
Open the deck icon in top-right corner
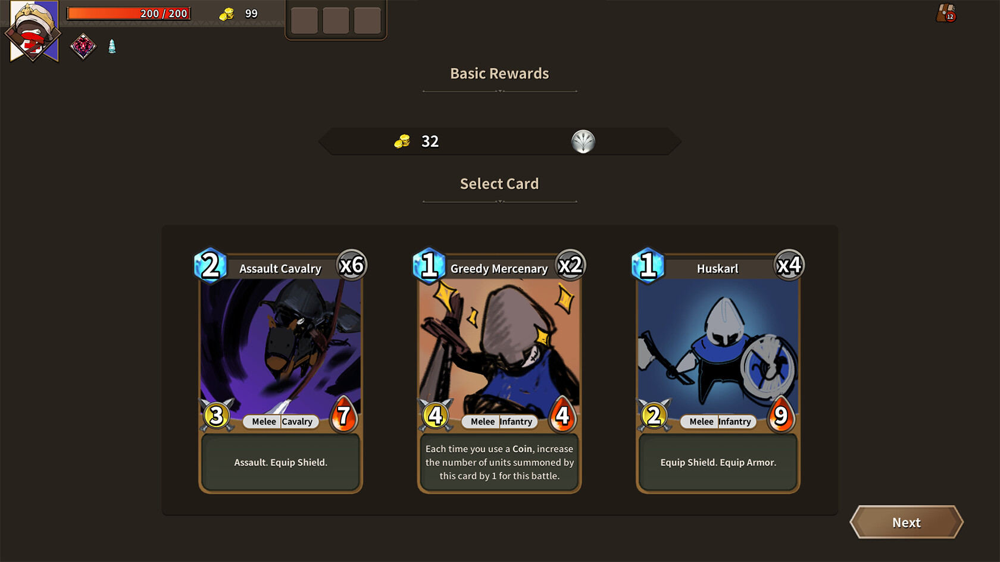(x=946, y=12)
